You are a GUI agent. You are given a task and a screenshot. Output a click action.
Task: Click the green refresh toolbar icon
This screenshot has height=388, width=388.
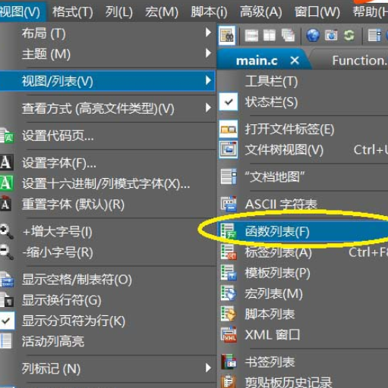click(x=349, y=35)
